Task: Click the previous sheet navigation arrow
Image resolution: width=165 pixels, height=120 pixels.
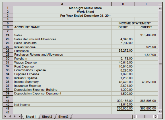Action: pos(10,116)
